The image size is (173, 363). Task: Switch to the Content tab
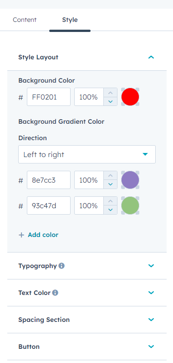click(25, 20)
